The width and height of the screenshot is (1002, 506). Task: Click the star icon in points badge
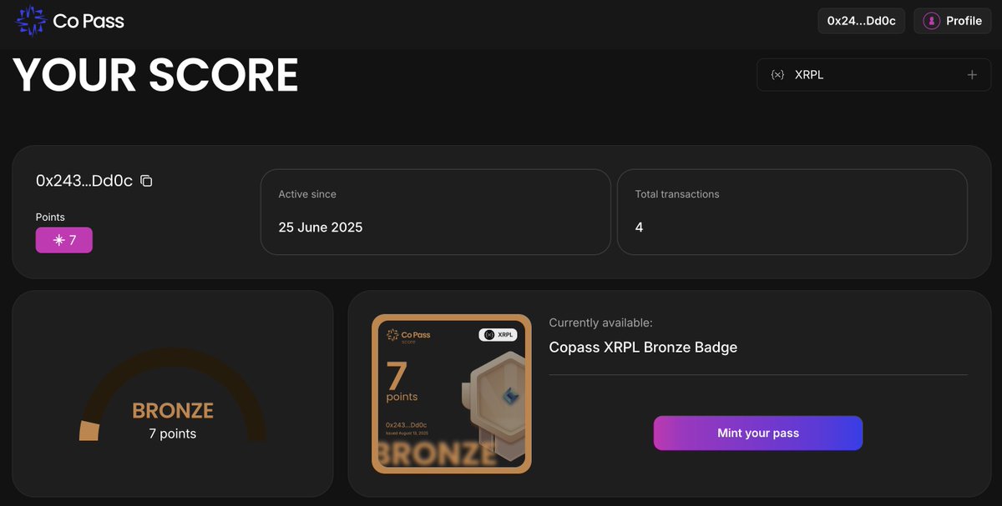(58, 240)
